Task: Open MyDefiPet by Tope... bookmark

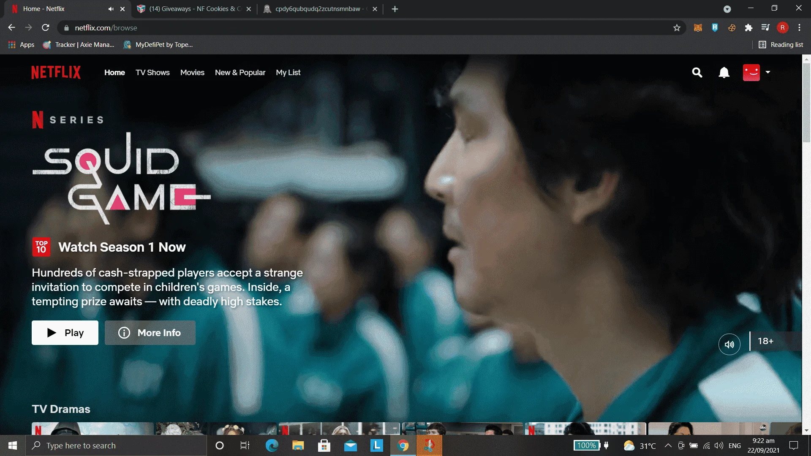Action: [158, 45]
